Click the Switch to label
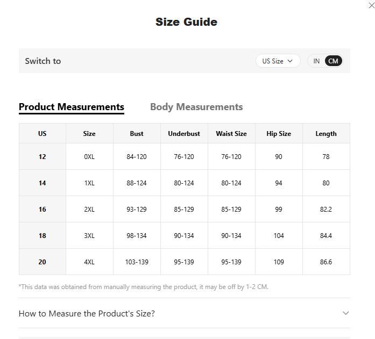The height and width of the screenshot is (339, 375). (x=43, y=61)
